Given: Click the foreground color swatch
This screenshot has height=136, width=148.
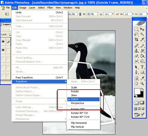Looking at the screenshot, I should [x=137, y=91].
